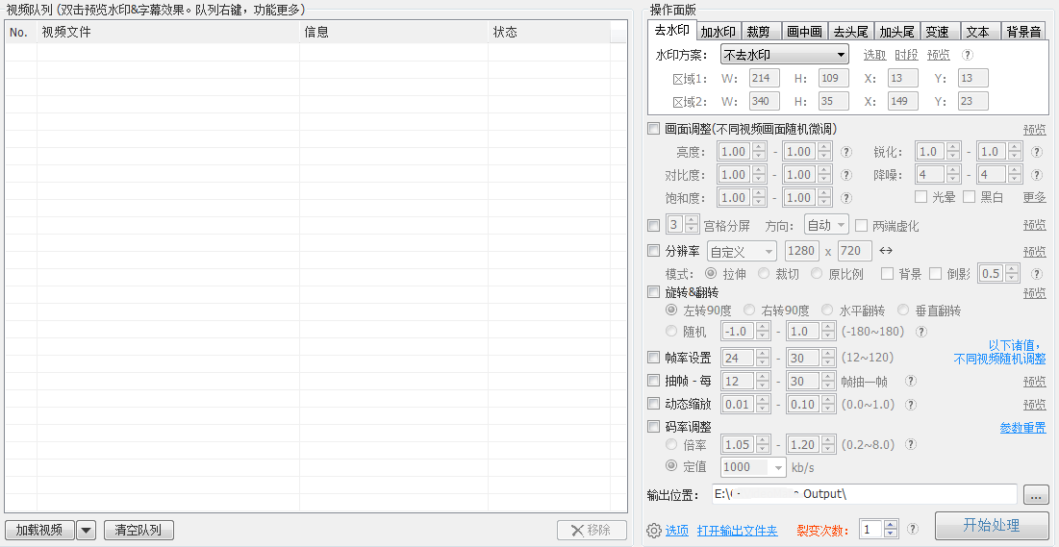1059x547 pixels.
Task: Open the 分辨率 自定义 dropdown
Action: click(x=742, y=251)
